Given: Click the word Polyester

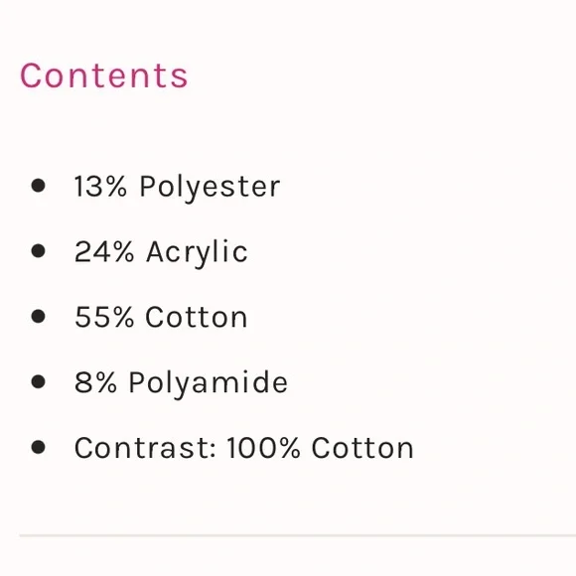Looking at the screenshot, I should pos(210,189).
